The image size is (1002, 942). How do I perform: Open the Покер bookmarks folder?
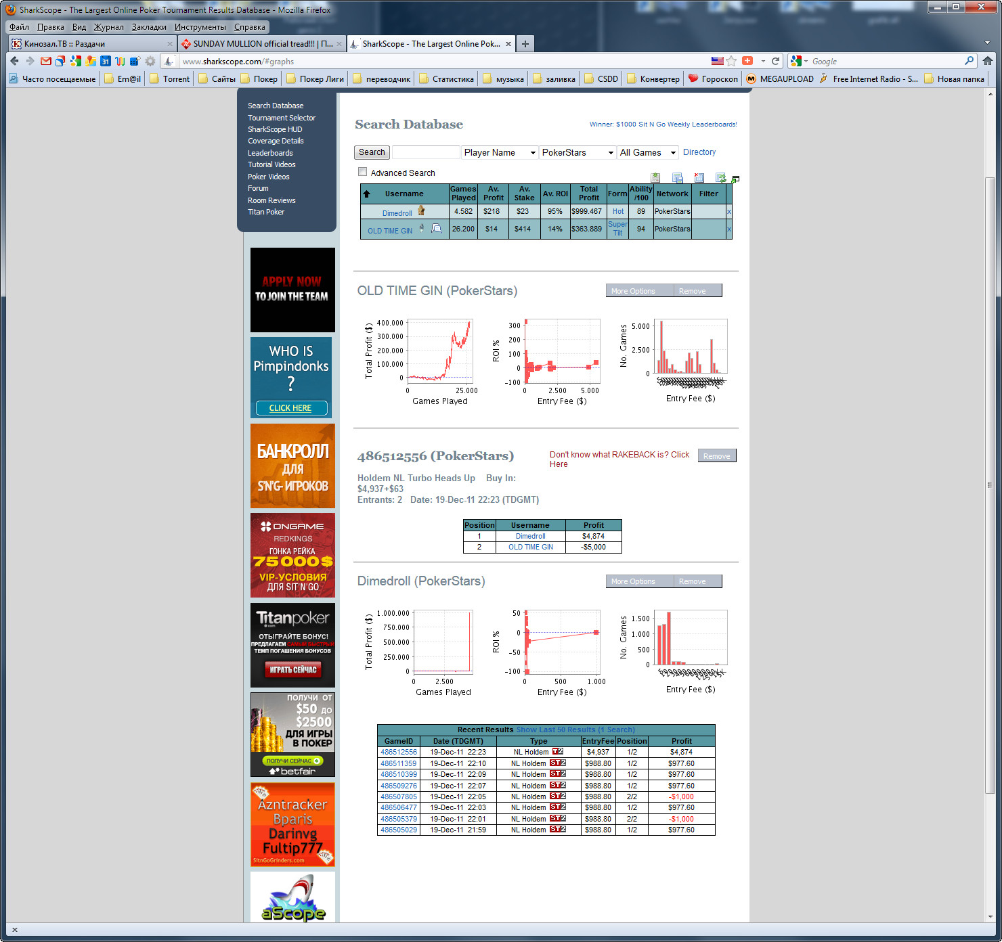pyautogui.click(x=259, y=78)
